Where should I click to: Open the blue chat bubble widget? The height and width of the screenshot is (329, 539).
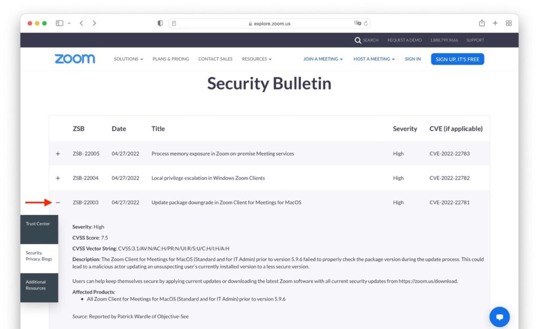coord(499,317)
